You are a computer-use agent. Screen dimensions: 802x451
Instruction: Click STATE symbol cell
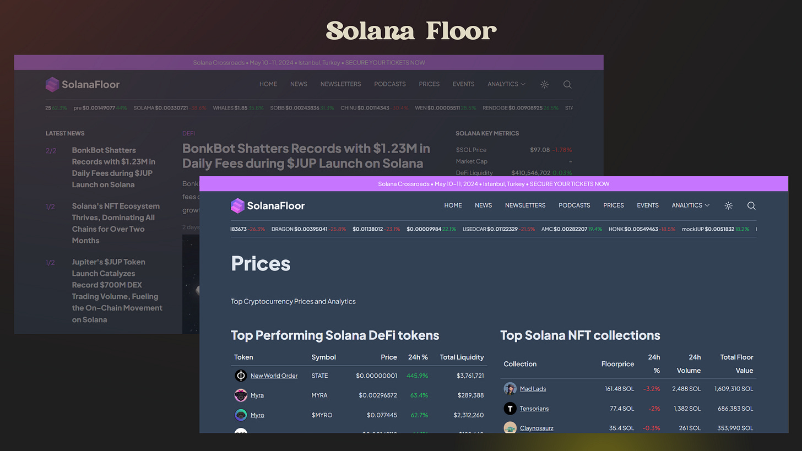click(319, 376)
